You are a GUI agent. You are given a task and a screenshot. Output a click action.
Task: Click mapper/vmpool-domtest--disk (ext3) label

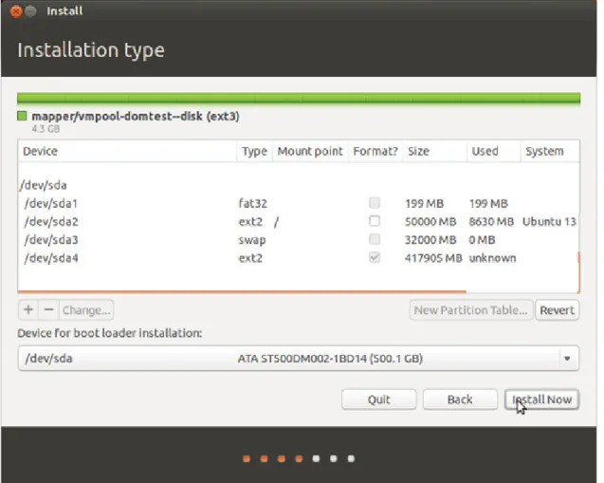pos(136,116)
